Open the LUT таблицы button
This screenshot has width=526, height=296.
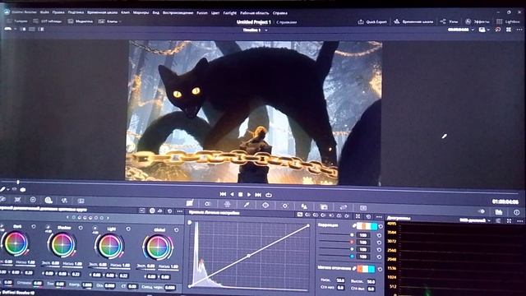pyautogui.click(x=48, y=21)
